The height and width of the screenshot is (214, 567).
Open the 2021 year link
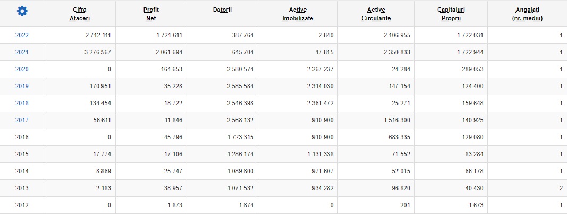point(22,53)
